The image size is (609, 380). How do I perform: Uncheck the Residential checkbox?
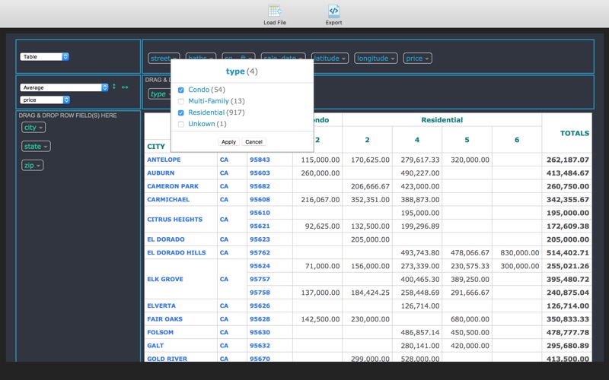click(181, 112)
